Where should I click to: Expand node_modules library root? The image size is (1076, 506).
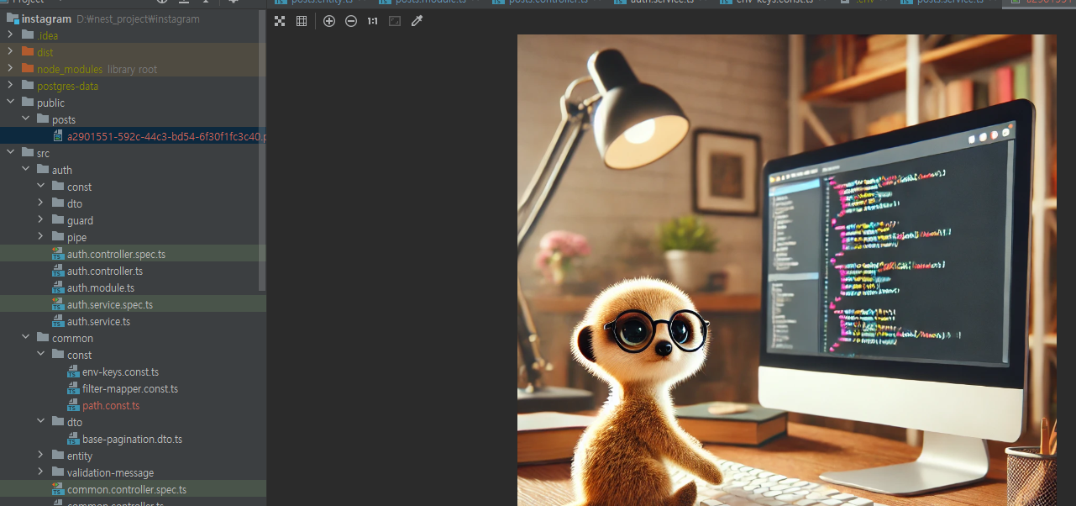click(10, 69)
